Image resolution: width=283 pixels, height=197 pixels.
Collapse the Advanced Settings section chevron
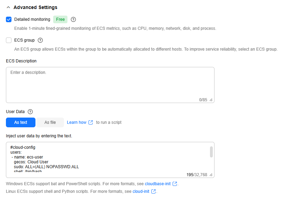tap(8, 7)
